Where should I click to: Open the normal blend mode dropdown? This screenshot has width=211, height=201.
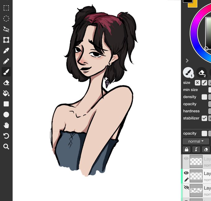196,141
